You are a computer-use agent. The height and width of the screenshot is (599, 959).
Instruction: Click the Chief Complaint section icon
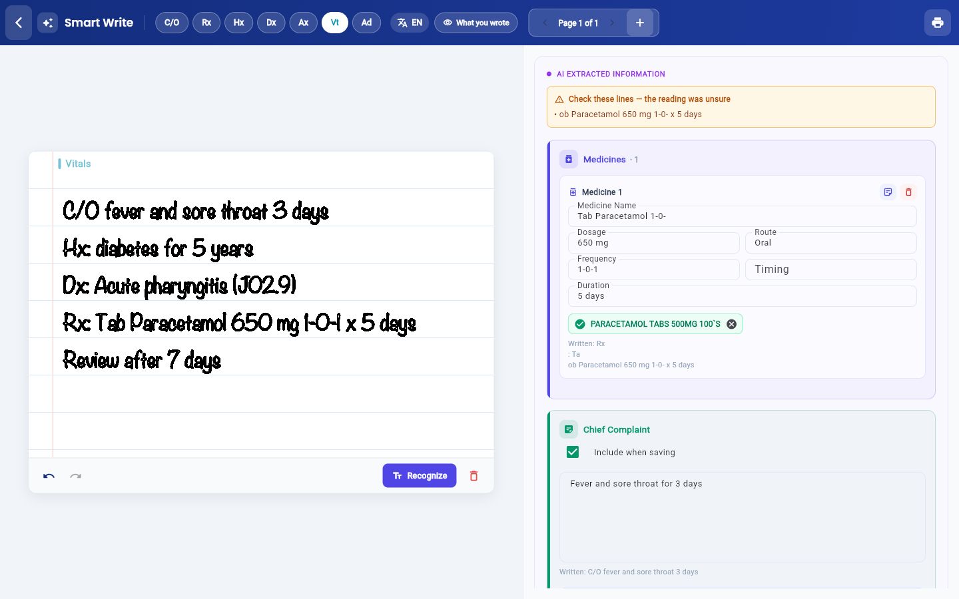[x=569, y=430]
